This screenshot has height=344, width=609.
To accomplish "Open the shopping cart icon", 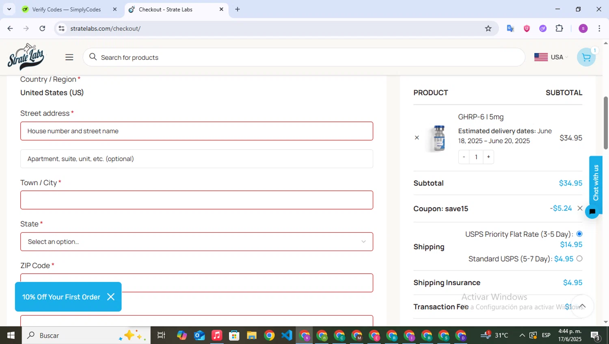I will pos(586,57).
